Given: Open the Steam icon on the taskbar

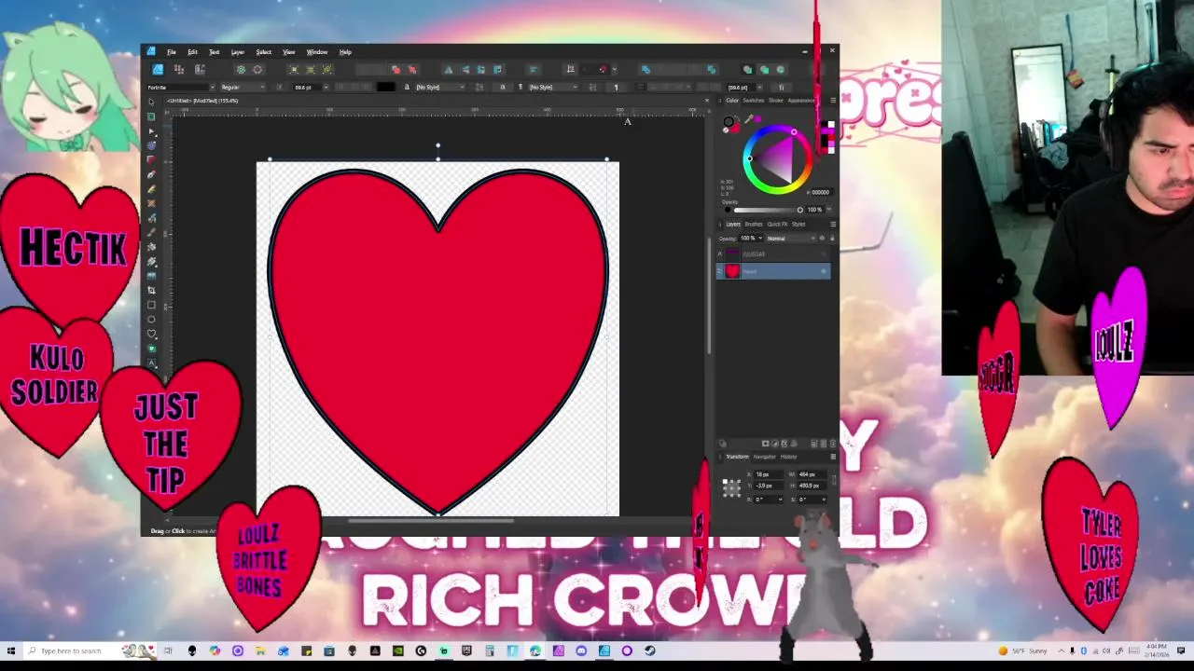Looking at the screenshot, I should [650, 650].
